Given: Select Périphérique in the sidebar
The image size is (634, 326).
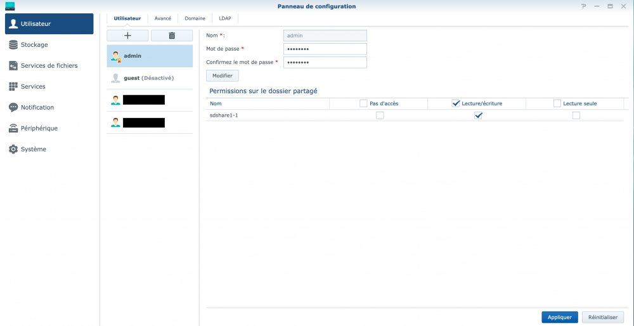Looking at the screenshot, I should point(39,129).
